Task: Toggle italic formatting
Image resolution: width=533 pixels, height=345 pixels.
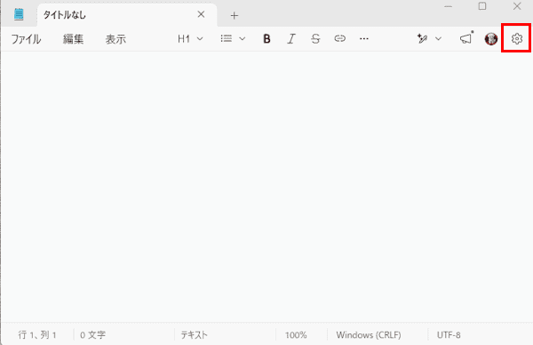Action: tap(291, 39)
